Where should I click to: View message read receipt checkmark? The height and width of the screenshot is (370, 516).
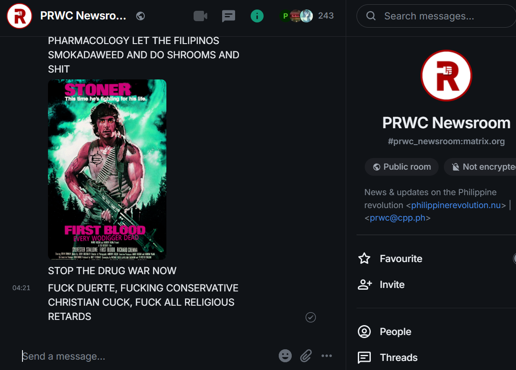(311, 317)
